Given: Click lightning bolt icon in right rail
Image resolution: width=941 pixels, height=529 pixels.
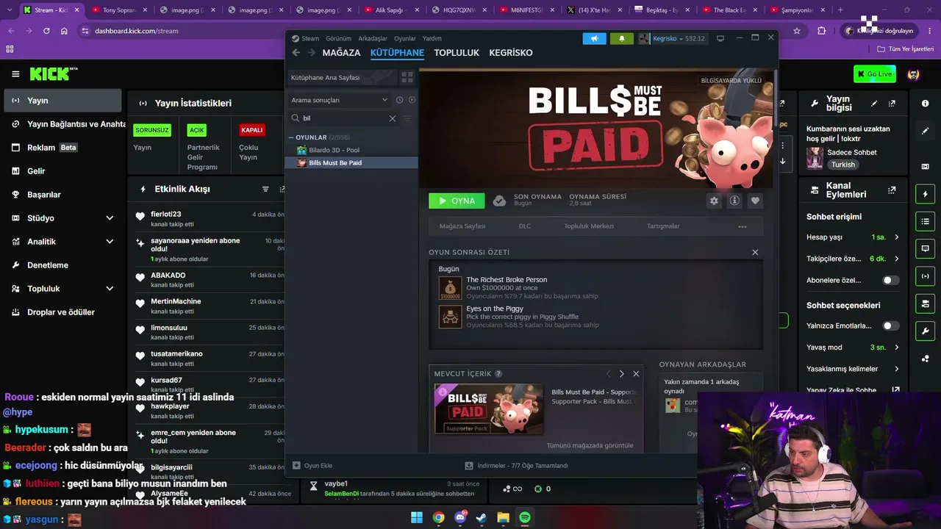Looking at the screenshot, I should coord(925,194).
